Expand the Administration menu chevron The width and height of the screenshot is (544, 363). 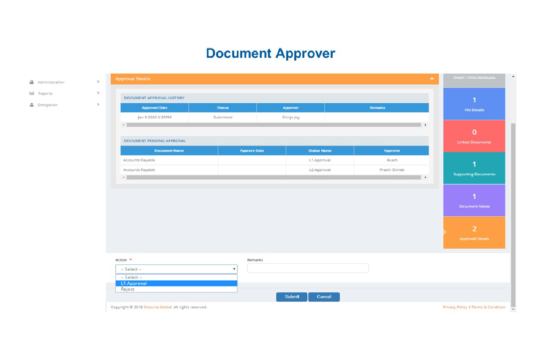point(98,82)
